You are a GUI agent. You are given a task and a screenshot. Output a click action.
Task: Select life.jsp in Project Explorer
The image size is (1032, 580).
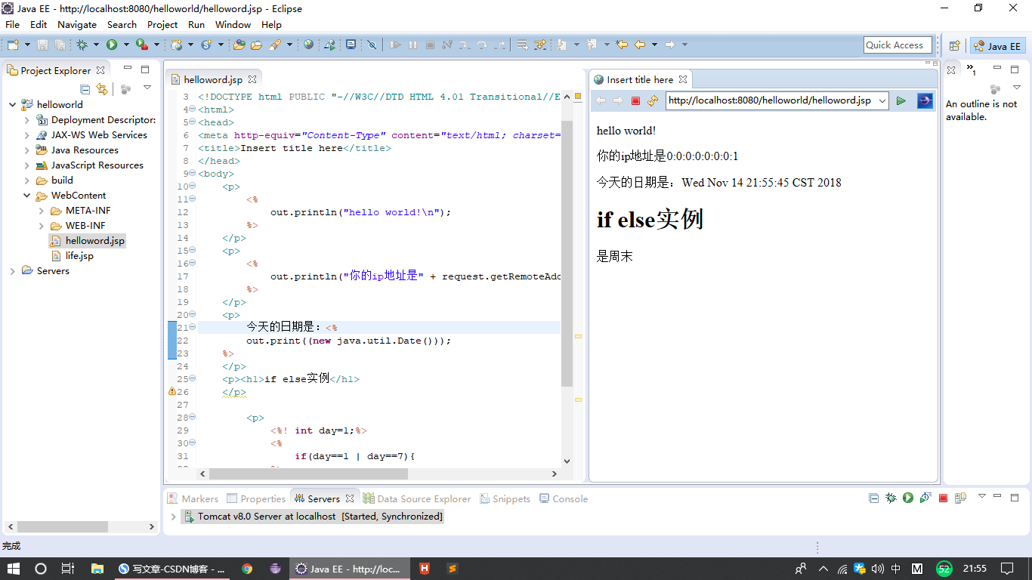click(x=79, y=256)
